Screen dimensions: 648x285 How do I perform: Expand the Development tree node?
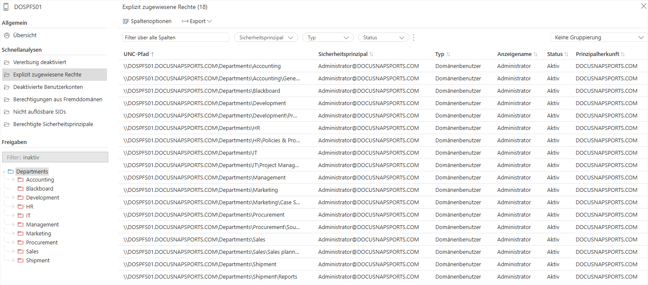click(x=14, y=198)
